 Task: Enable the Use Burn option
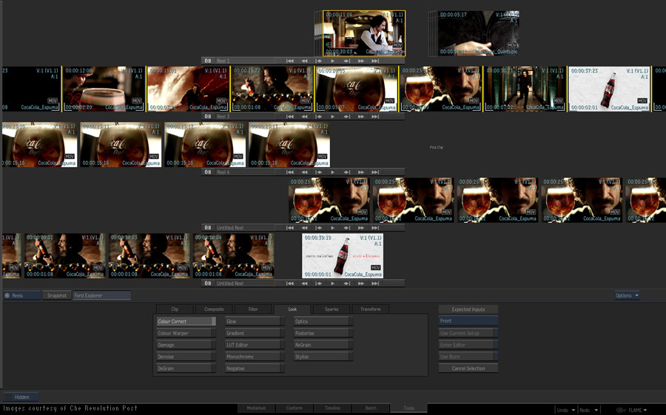(x=468, y=357)
